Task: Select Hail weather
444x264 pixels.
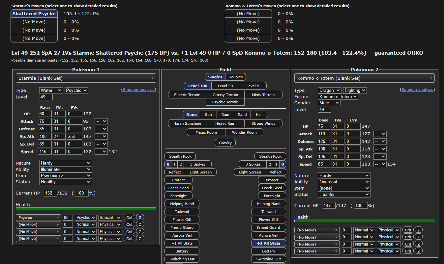Action: (259, 115)
